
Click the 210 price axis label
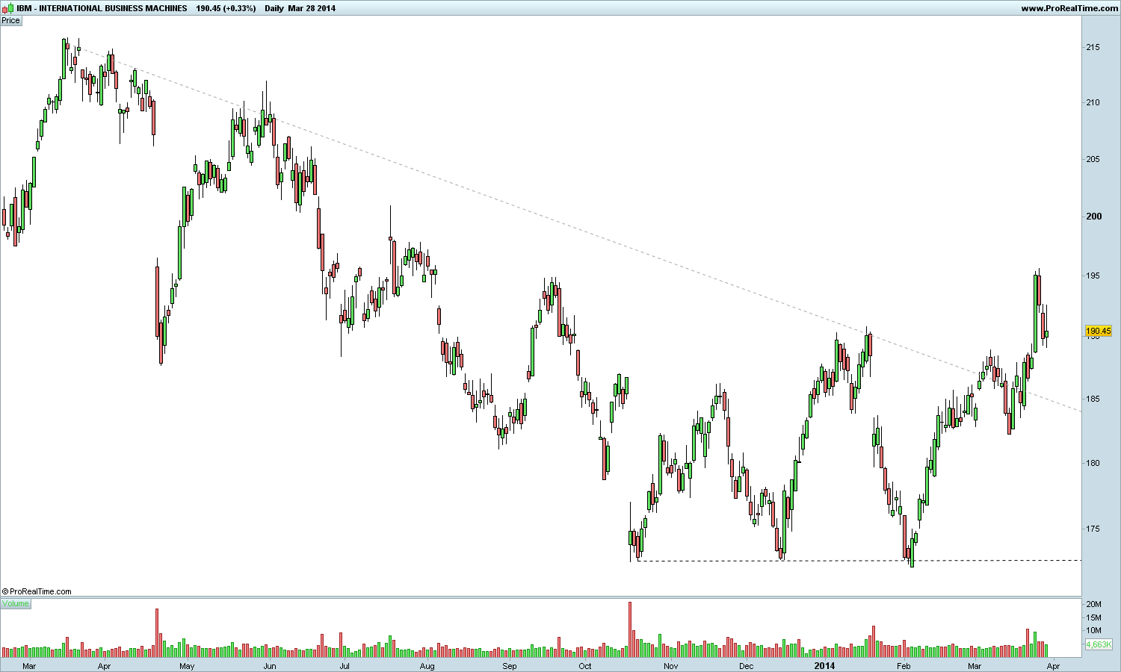pyautogui.click(x=1093, y=102)
